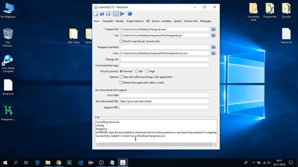Open the About info icon

tap(129, 13)
